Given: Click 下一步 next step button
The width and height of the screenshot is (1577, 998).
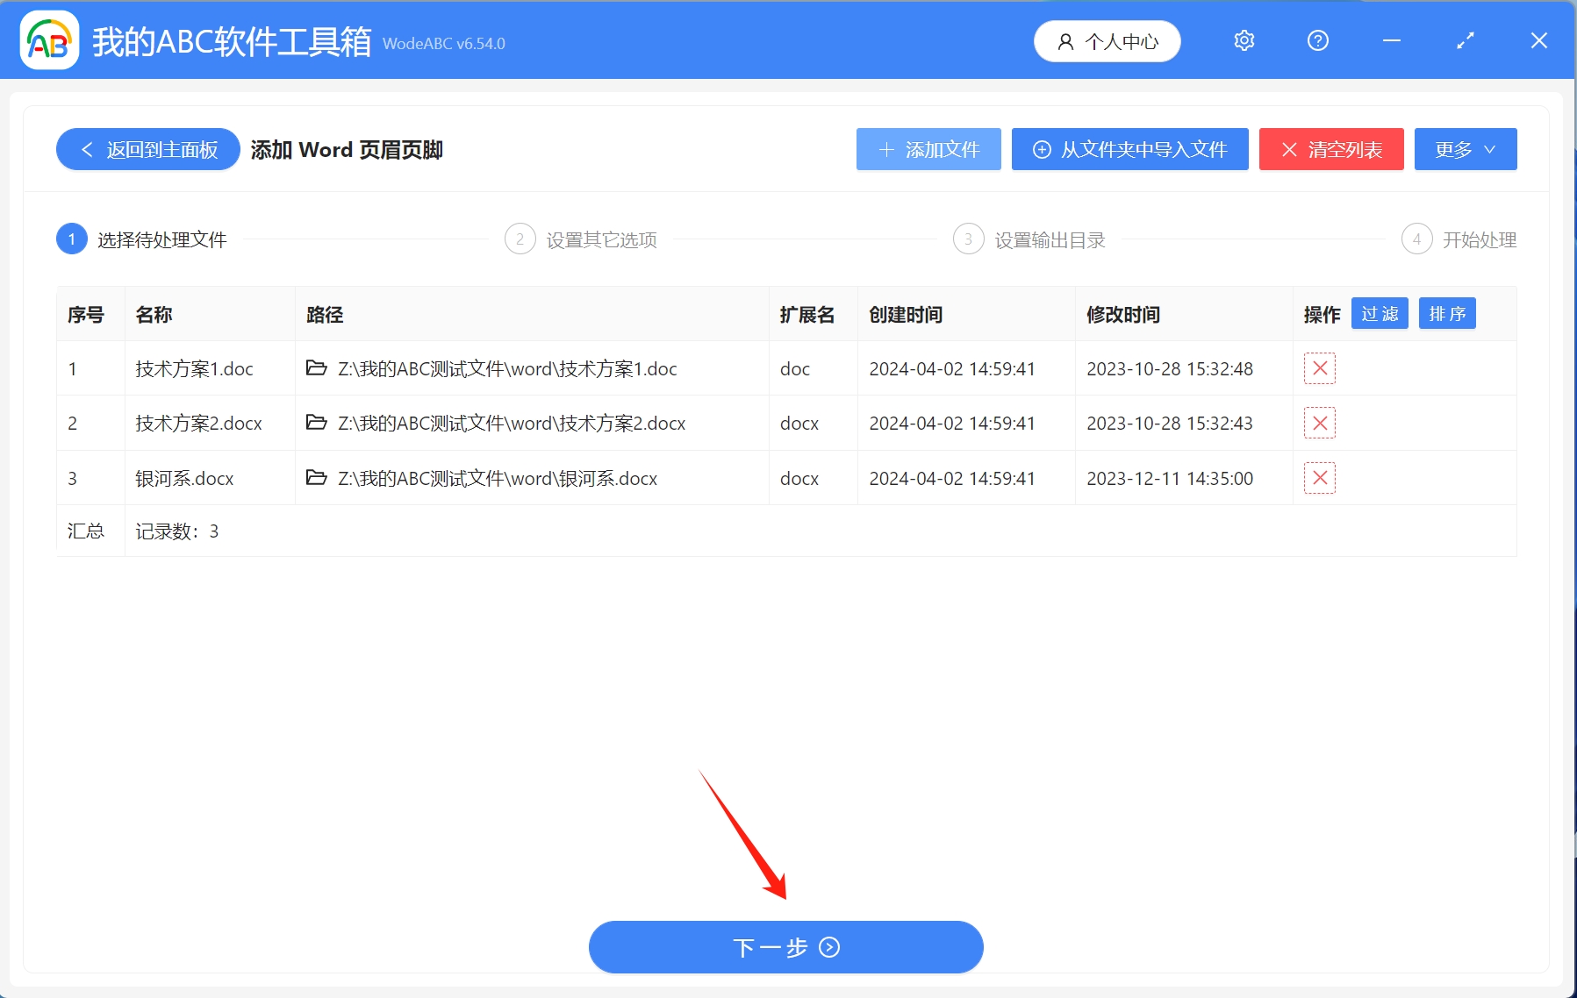Looking at the screenshot, I should (786, 947).
